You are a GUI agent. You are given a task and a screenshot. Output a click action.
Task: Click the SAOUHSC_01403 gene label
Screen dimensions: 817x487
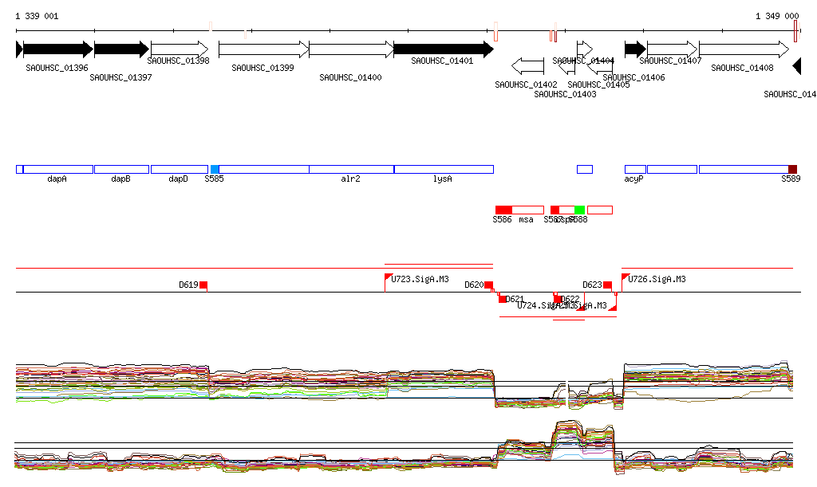pos(566,94)
